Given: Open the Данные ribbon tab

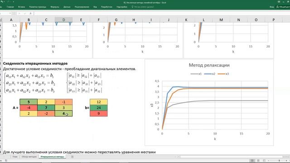Looking at the screenshot, I should (67, 7).
